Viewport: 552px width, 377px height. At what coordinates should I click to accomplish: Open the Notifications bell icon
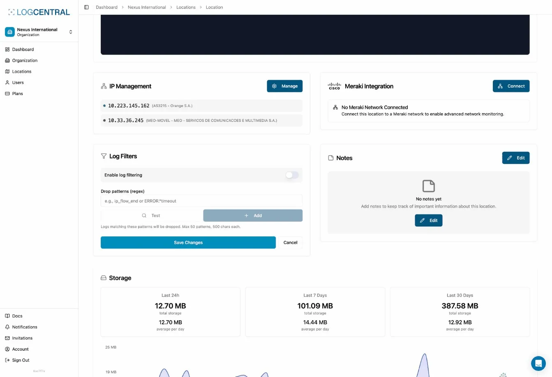tap(7, 327)
